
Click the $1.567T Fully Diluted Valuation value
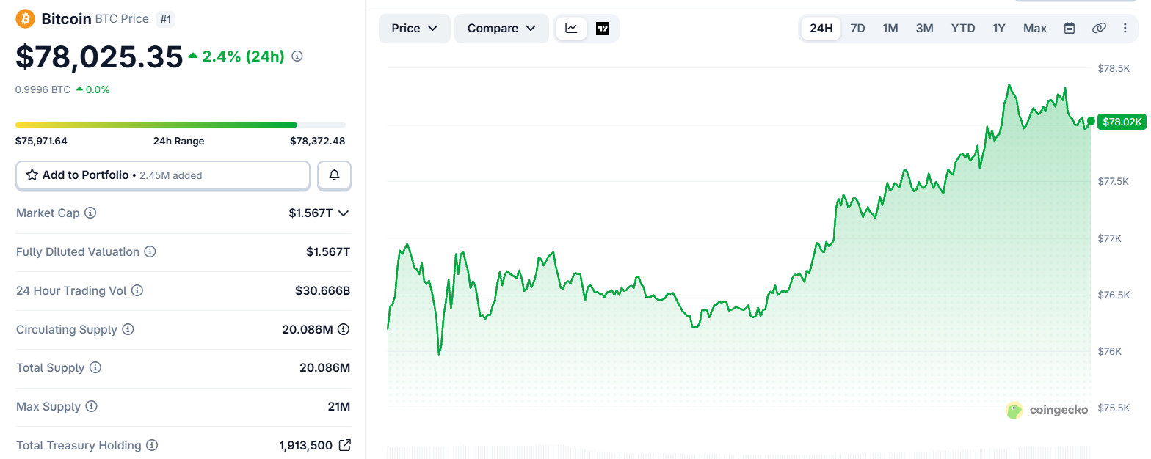point(328,252)
